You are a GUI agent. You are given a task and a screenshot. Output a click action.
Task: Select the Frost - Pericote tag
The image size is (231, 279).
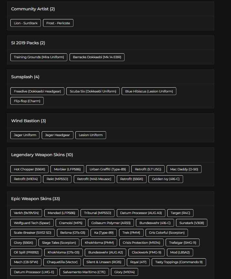pos(58,23)
